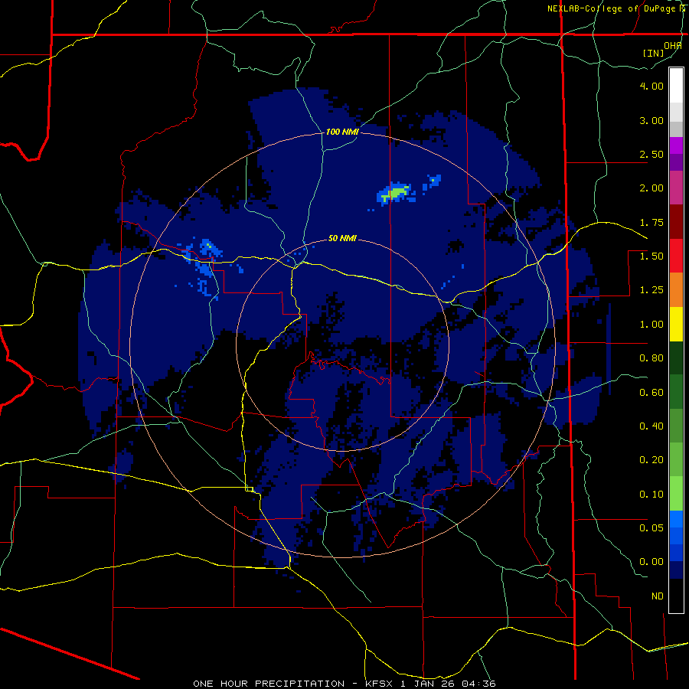
Task: Click the 1.50 legend value
Action: (x=651, y=256)
